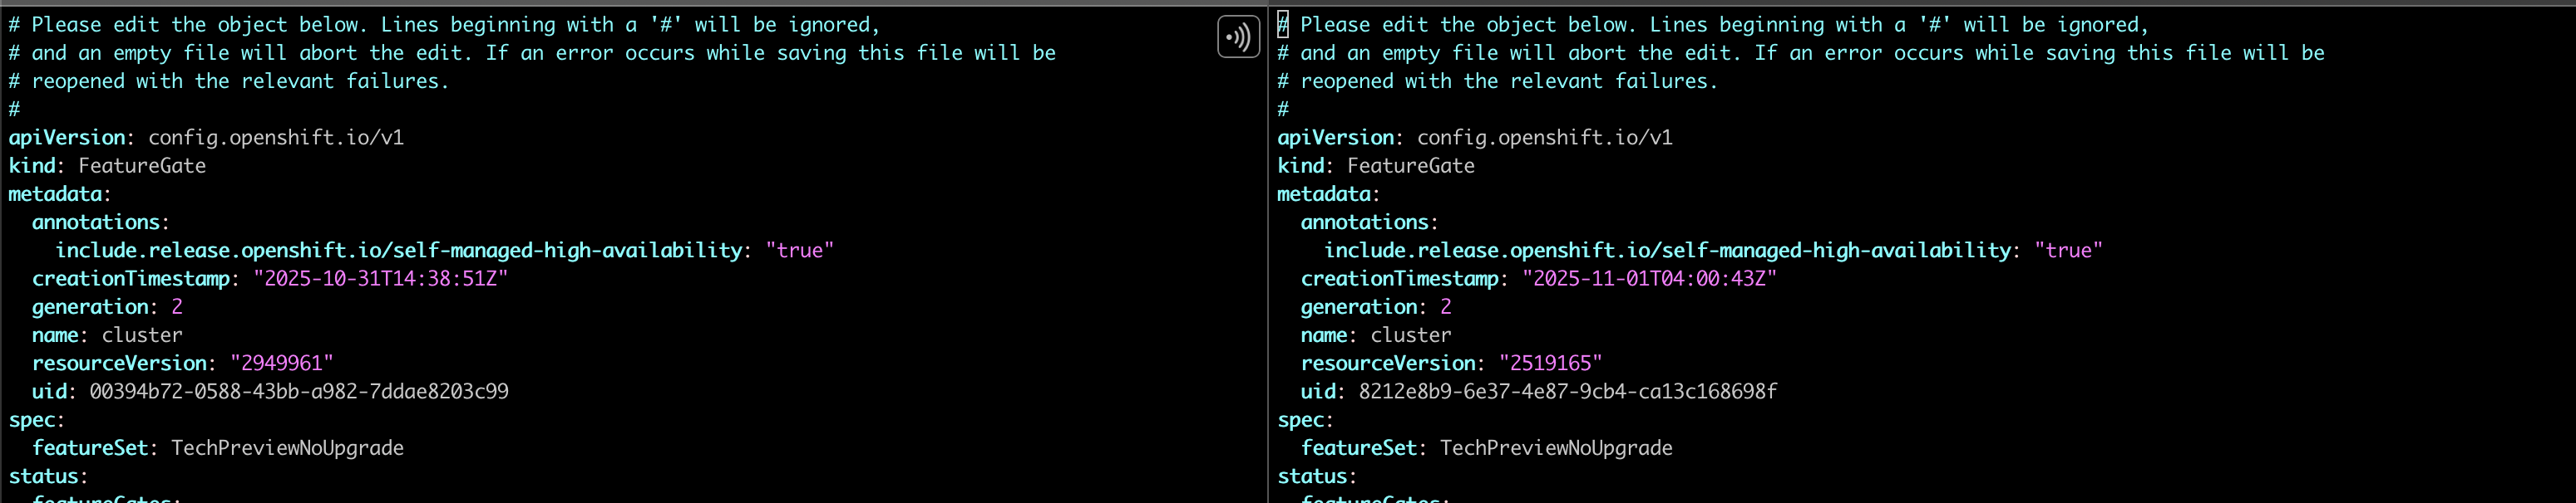2576x503 pixels.
Task: Click the metadata key in the left pane
Action: pyautogui.click(x=56, y=193)
